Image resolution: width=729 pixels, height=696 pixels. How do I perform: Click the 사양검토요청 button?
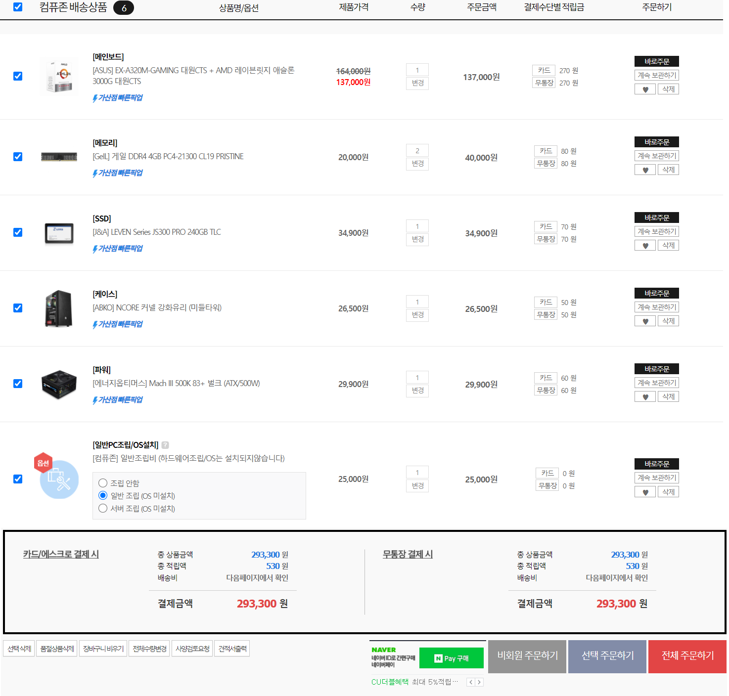[192, 649]
